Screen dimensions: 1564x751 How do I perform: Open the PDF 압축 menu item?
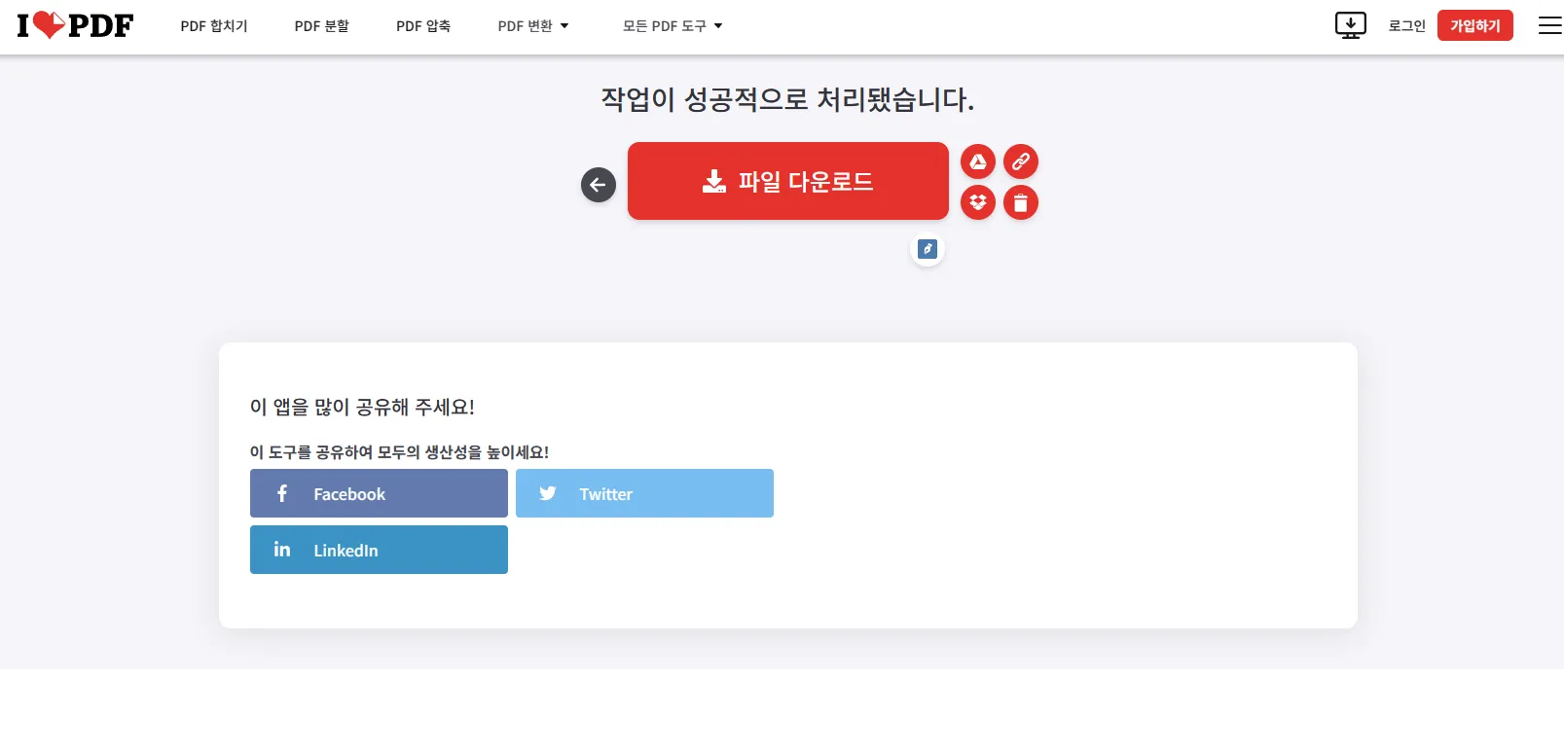(x=423, y=26)
